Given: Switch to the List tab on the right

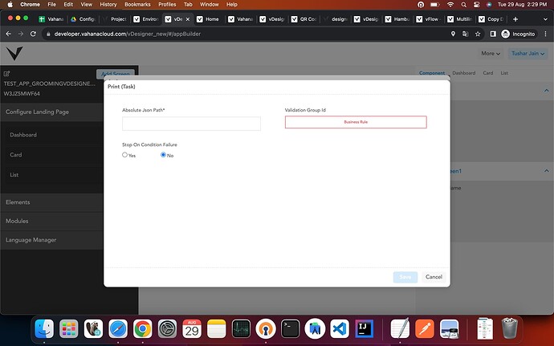Looking at the screenshot, I should click(504, 73).
